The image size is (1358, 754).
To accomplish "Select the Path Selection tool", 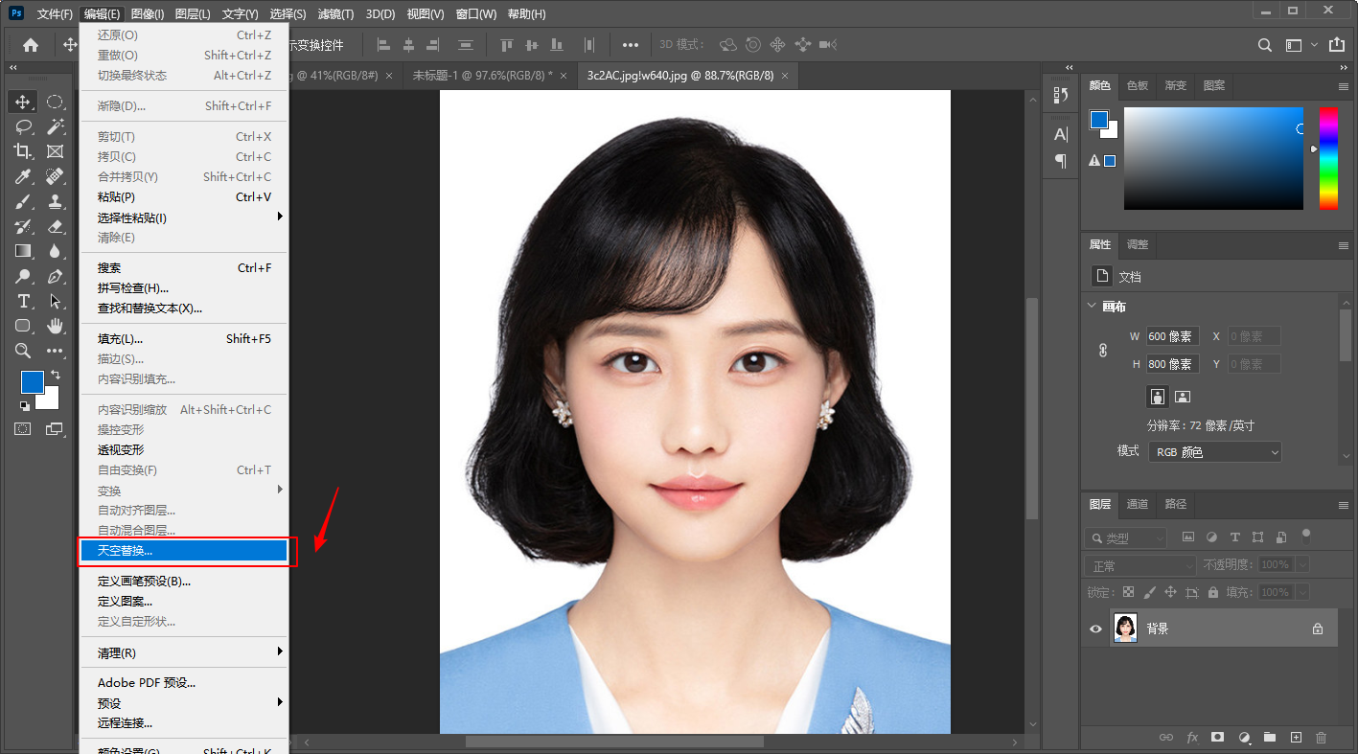I will [56, 301].
